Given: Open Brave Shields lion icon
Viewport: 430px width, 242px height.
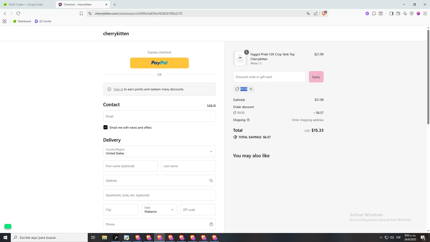Looking at the screenshot, I should coord(324,13).
